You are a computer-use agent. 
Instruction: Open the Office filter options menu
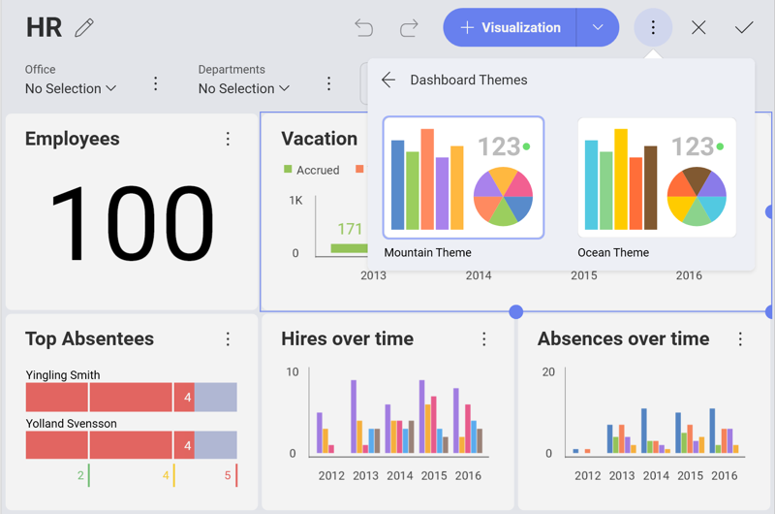tap(155, 84)
